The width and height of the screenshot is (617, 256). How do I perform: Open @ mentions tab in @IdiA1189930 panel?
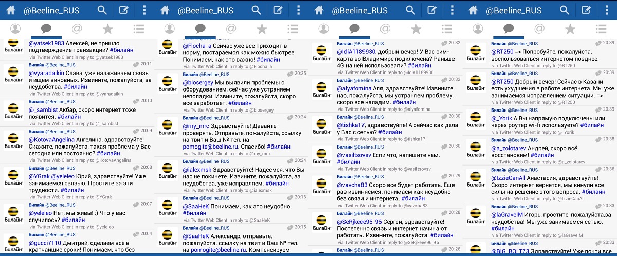click(x=385, y=29)
